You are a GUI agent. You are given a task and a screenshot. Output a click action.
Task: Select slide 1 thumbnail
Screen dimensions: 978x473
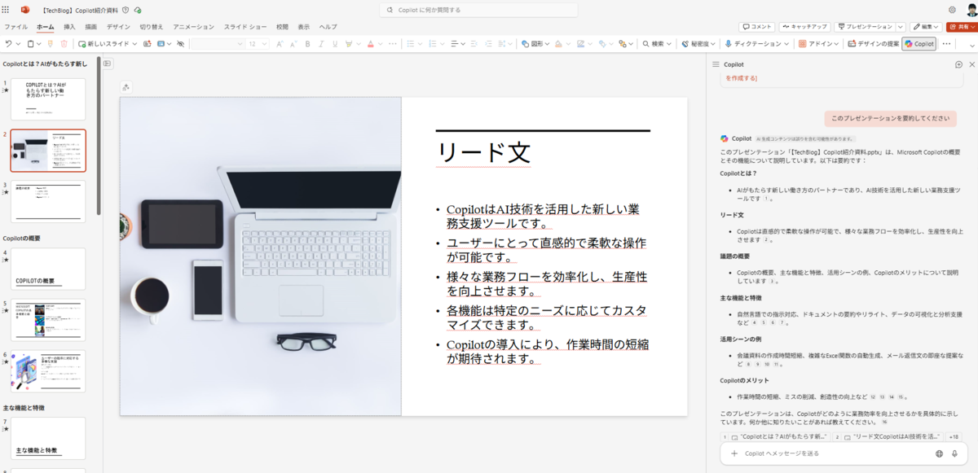(x=48, y=99)
